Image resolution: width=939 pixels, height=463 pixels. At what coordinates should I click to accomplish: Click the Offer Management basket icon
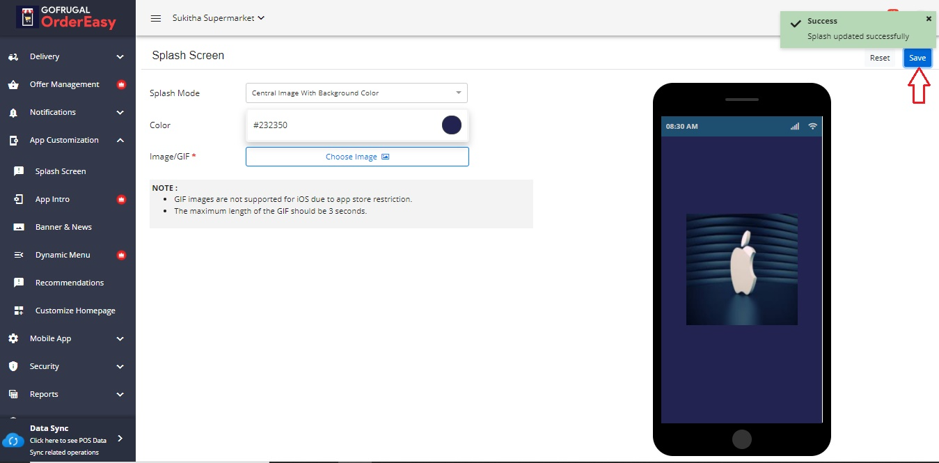tap(13, 85)
